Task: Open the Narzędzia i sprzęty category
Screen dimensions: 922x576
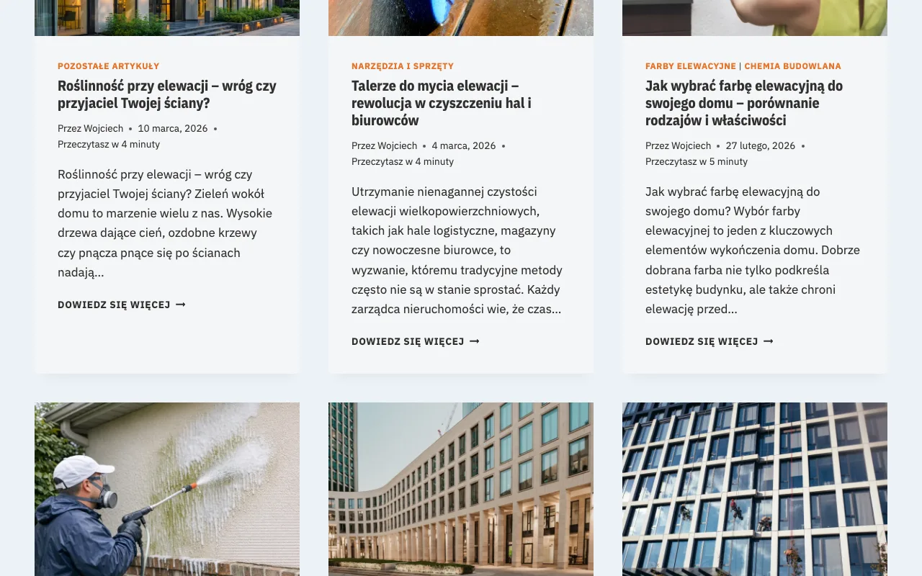Action: pos(403,66)
